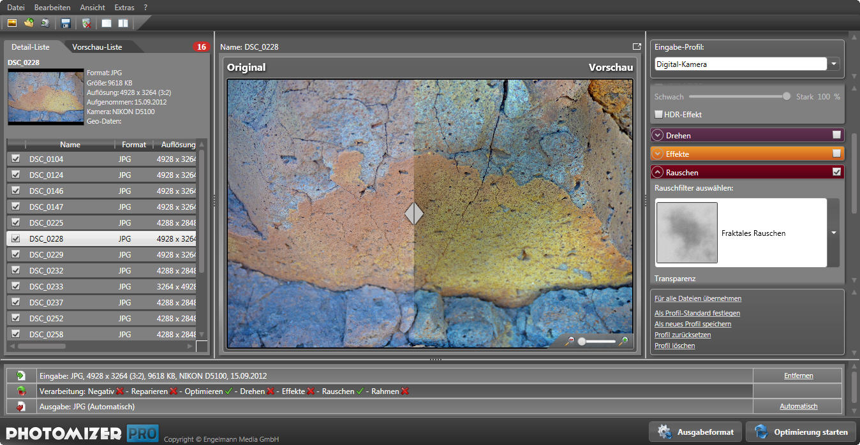Click the floppy disk save icon
Viewport: 860px width, 445px height.
(x=65, y=24)
